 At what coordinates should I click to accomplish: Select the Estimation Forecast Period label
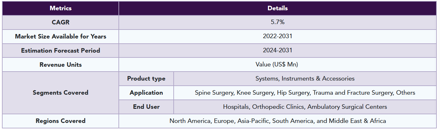[60, 51]
